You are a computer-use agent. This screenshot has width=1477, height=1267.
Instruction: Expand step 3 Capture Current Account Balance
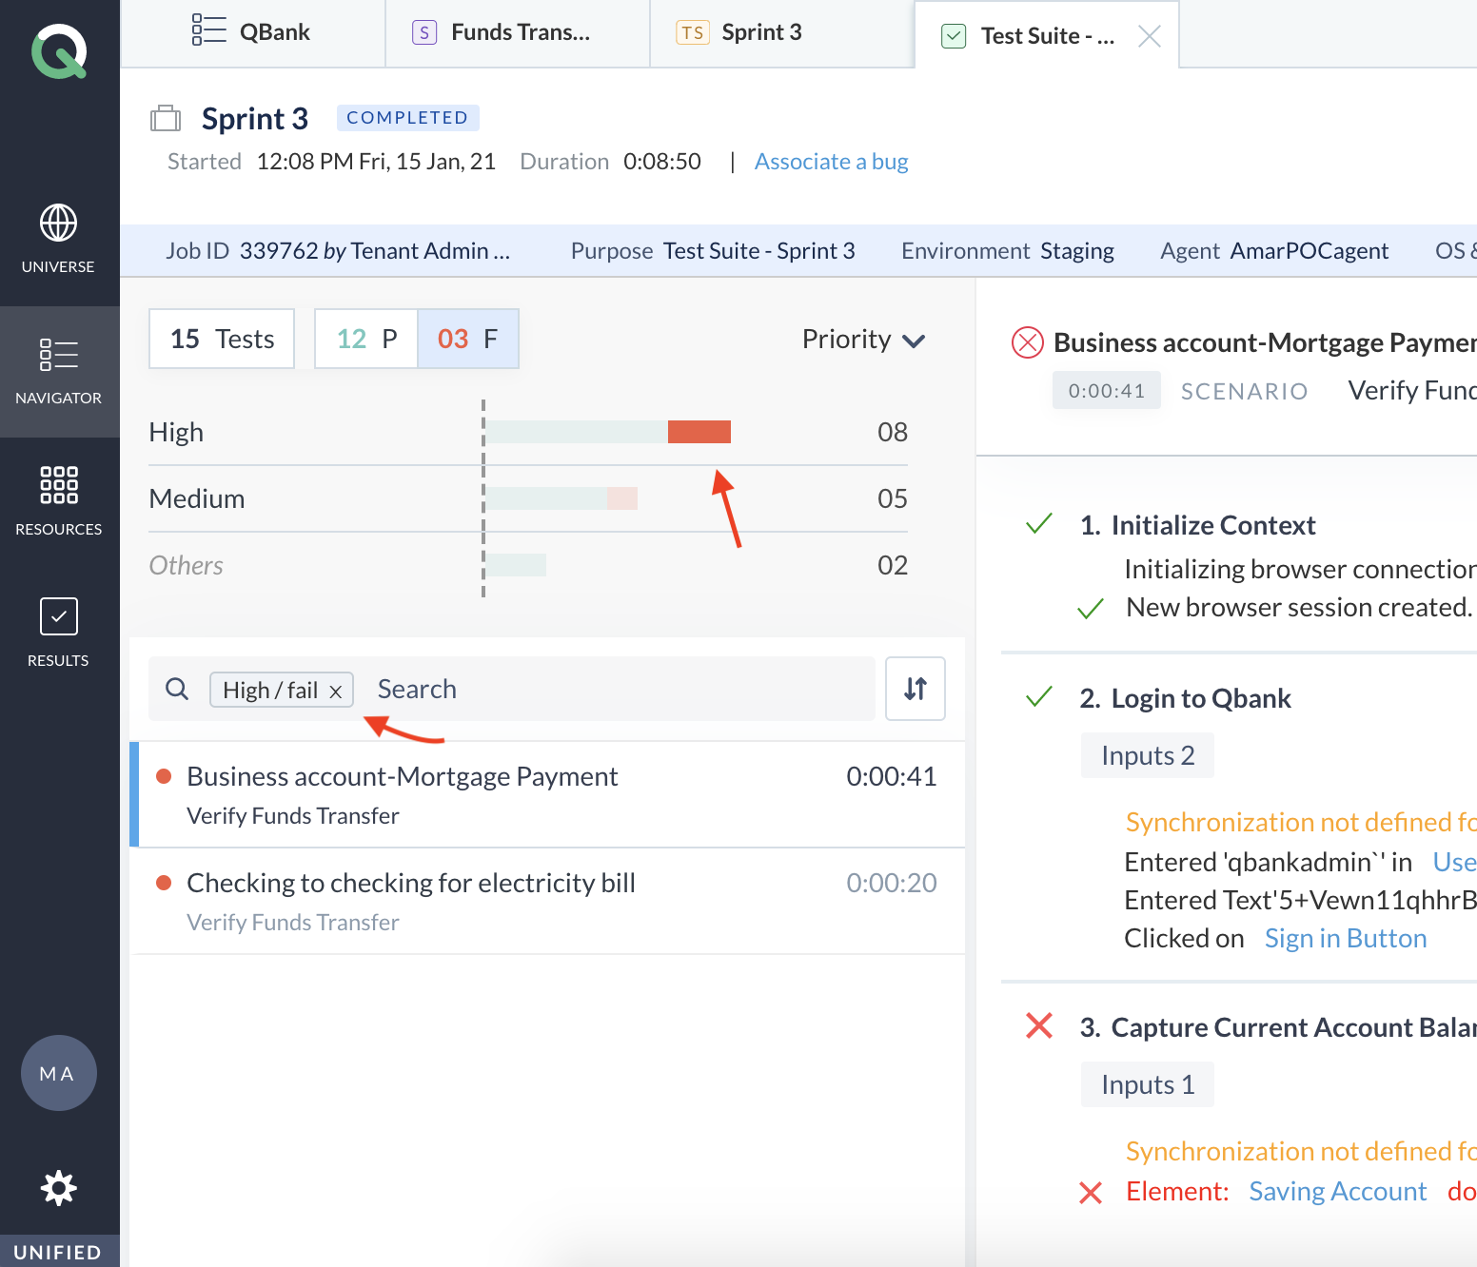pyautogui.click(x=1278, y=1027)
